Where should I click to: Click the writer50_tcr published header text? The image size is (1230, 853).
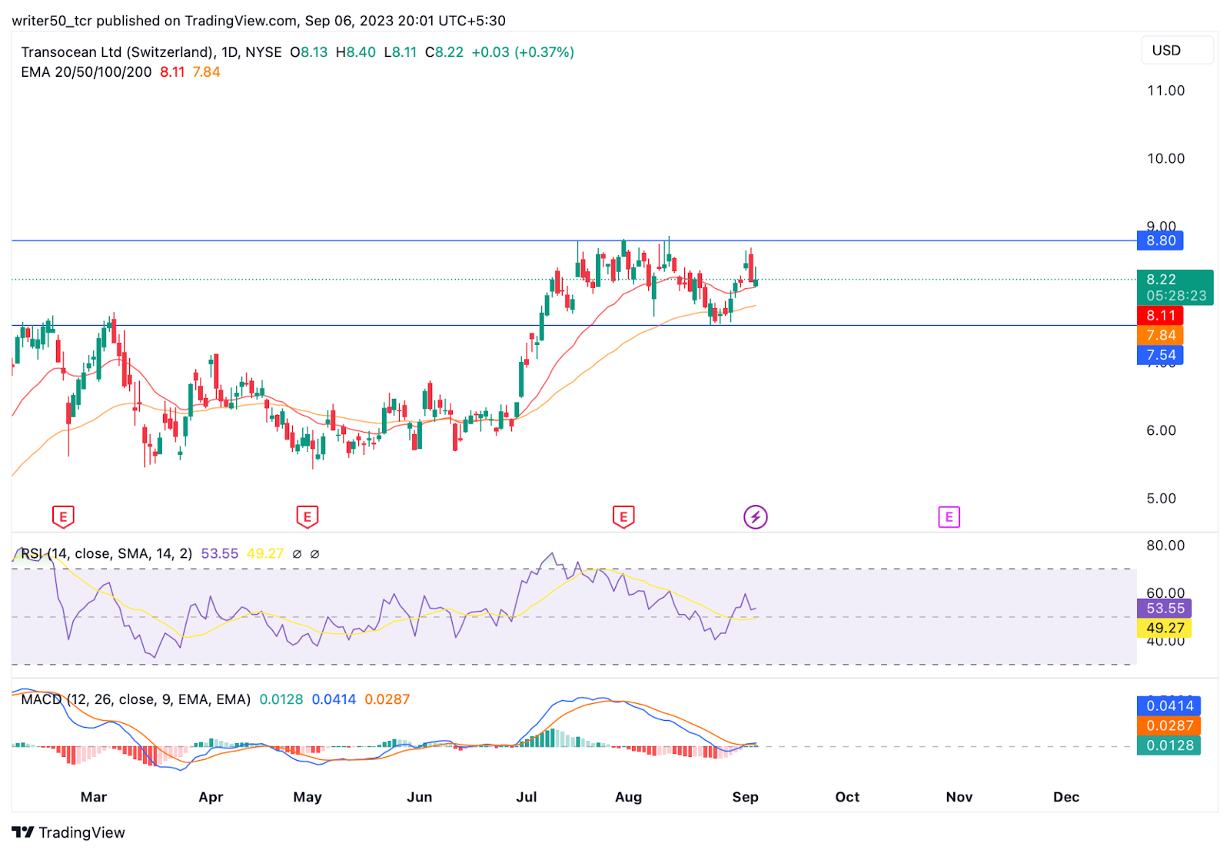tap(258, 21)
